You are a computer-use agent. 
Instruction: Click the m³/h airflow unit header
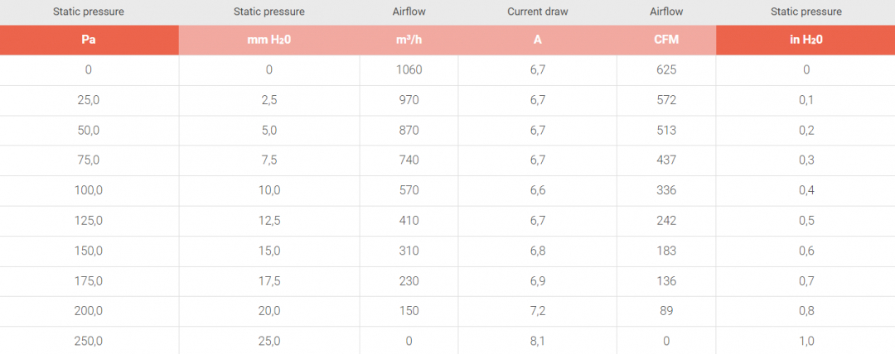pos(409,40)
